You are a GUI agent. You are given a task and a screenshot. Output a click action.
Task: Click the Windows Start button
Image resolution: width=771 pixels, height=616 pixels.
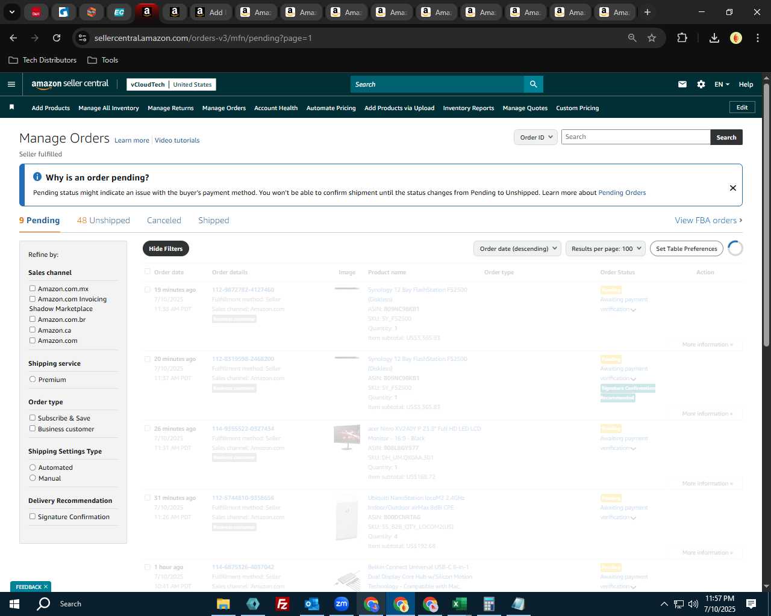[x=14, y=604]
